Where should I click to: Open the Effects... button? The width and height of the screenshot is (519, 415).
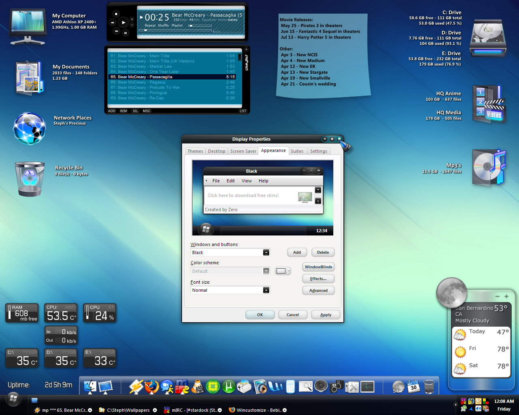(x=318, y=279)
